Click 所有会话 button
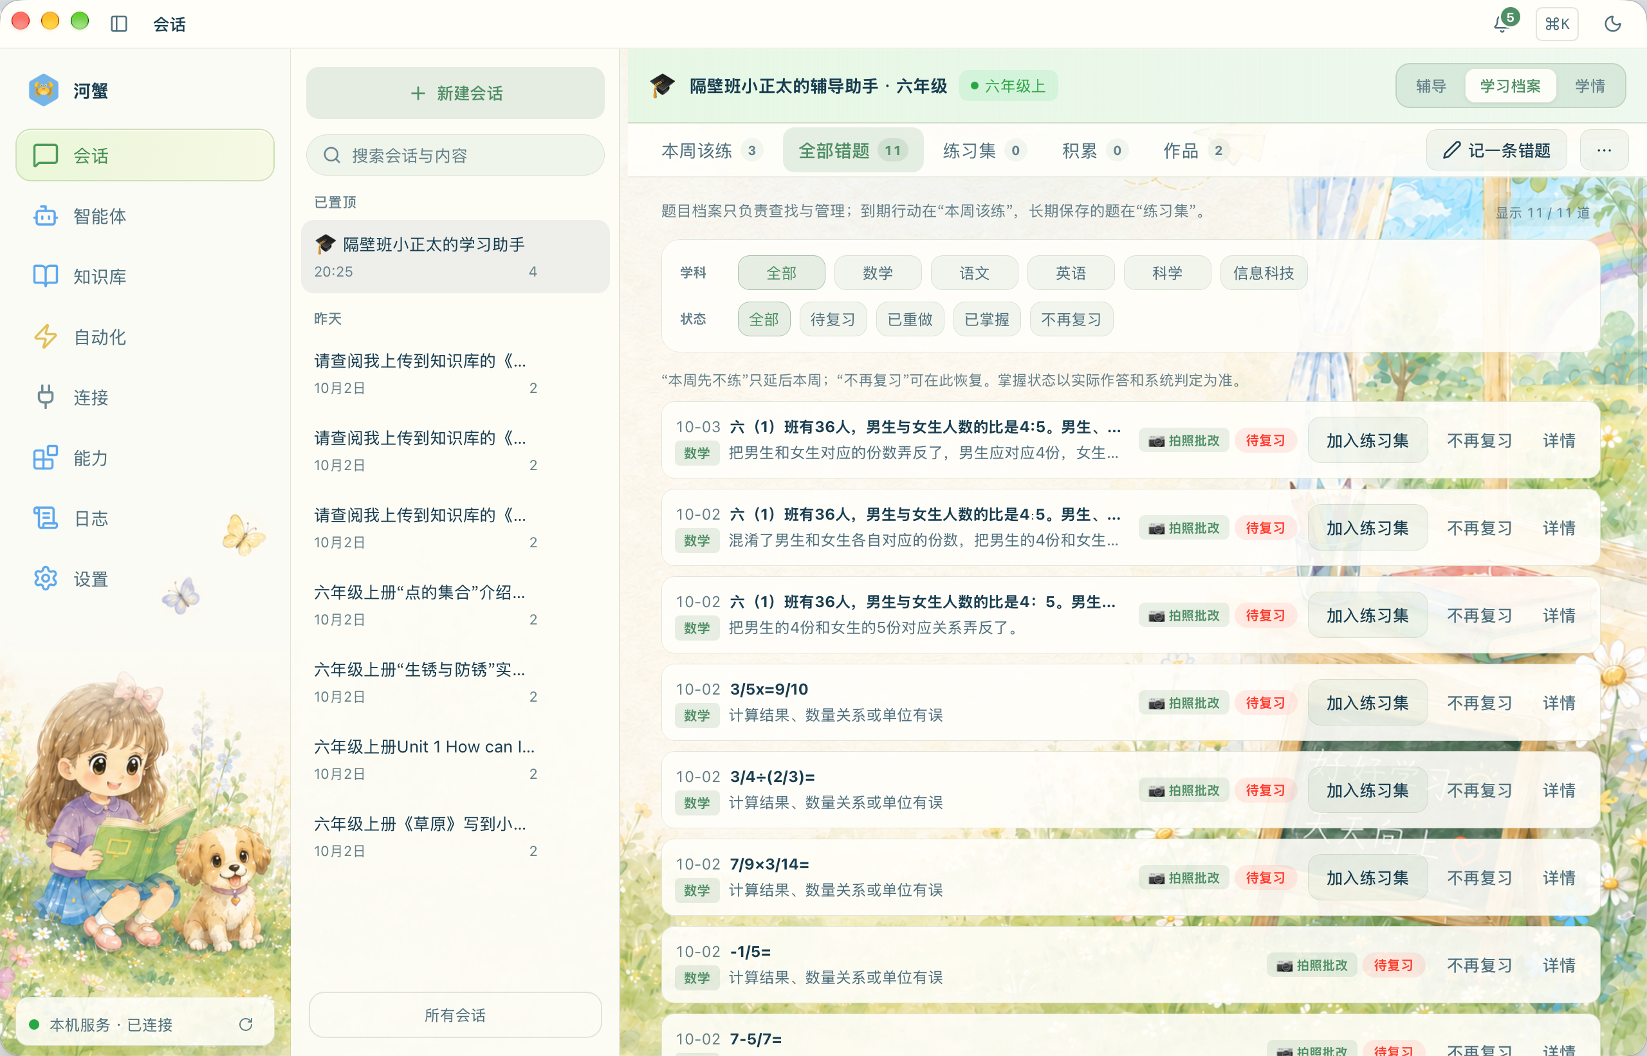This screenshot has width=1647, height=1056. (x=455, y=1014)
